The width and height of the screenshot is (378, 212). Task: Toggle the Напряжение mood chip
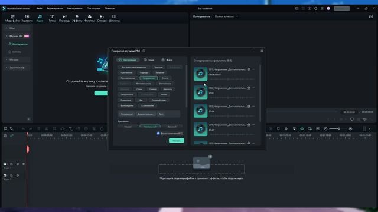(x=148, y=78)
